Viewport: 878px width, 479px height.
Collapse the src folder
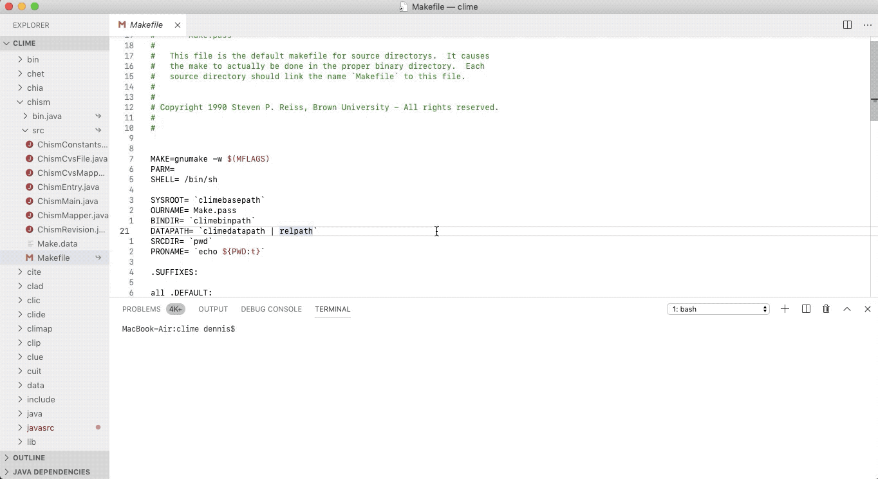(26, 130)
